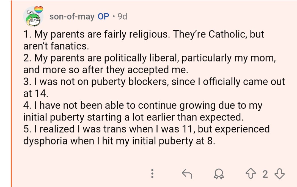This screenshot has height=187, width=297.
Task: Open the three-dot more options menu
Action: (x=152, y=174)
